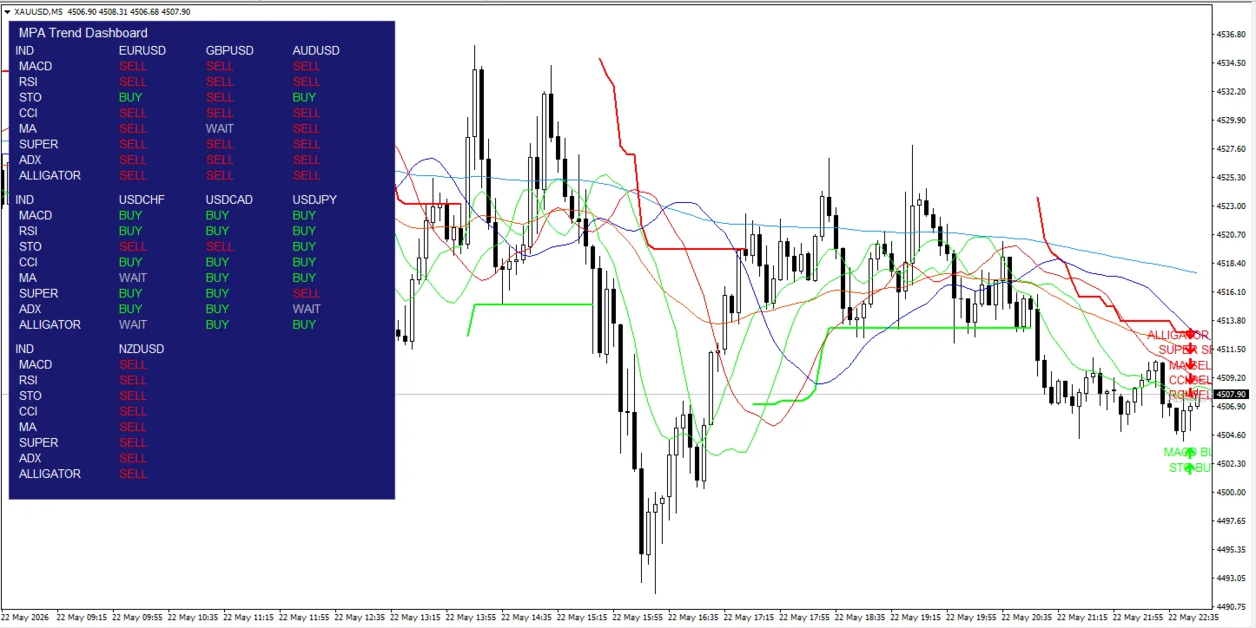Click the BUY value for USDCAD ALLIGATOR
This screenshot has height=628, width=1256.
[x=218, y=324]
